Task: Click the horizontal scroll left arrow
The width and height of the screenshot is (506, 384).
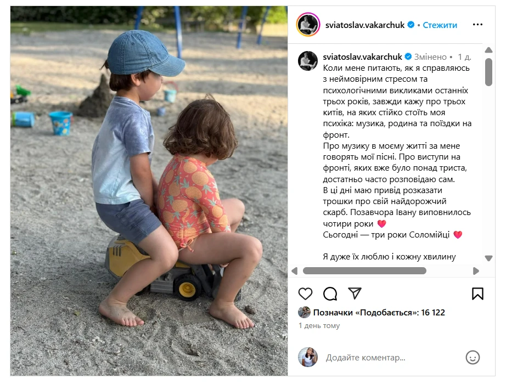Action: pyautogui.click(x=294, y=271)
